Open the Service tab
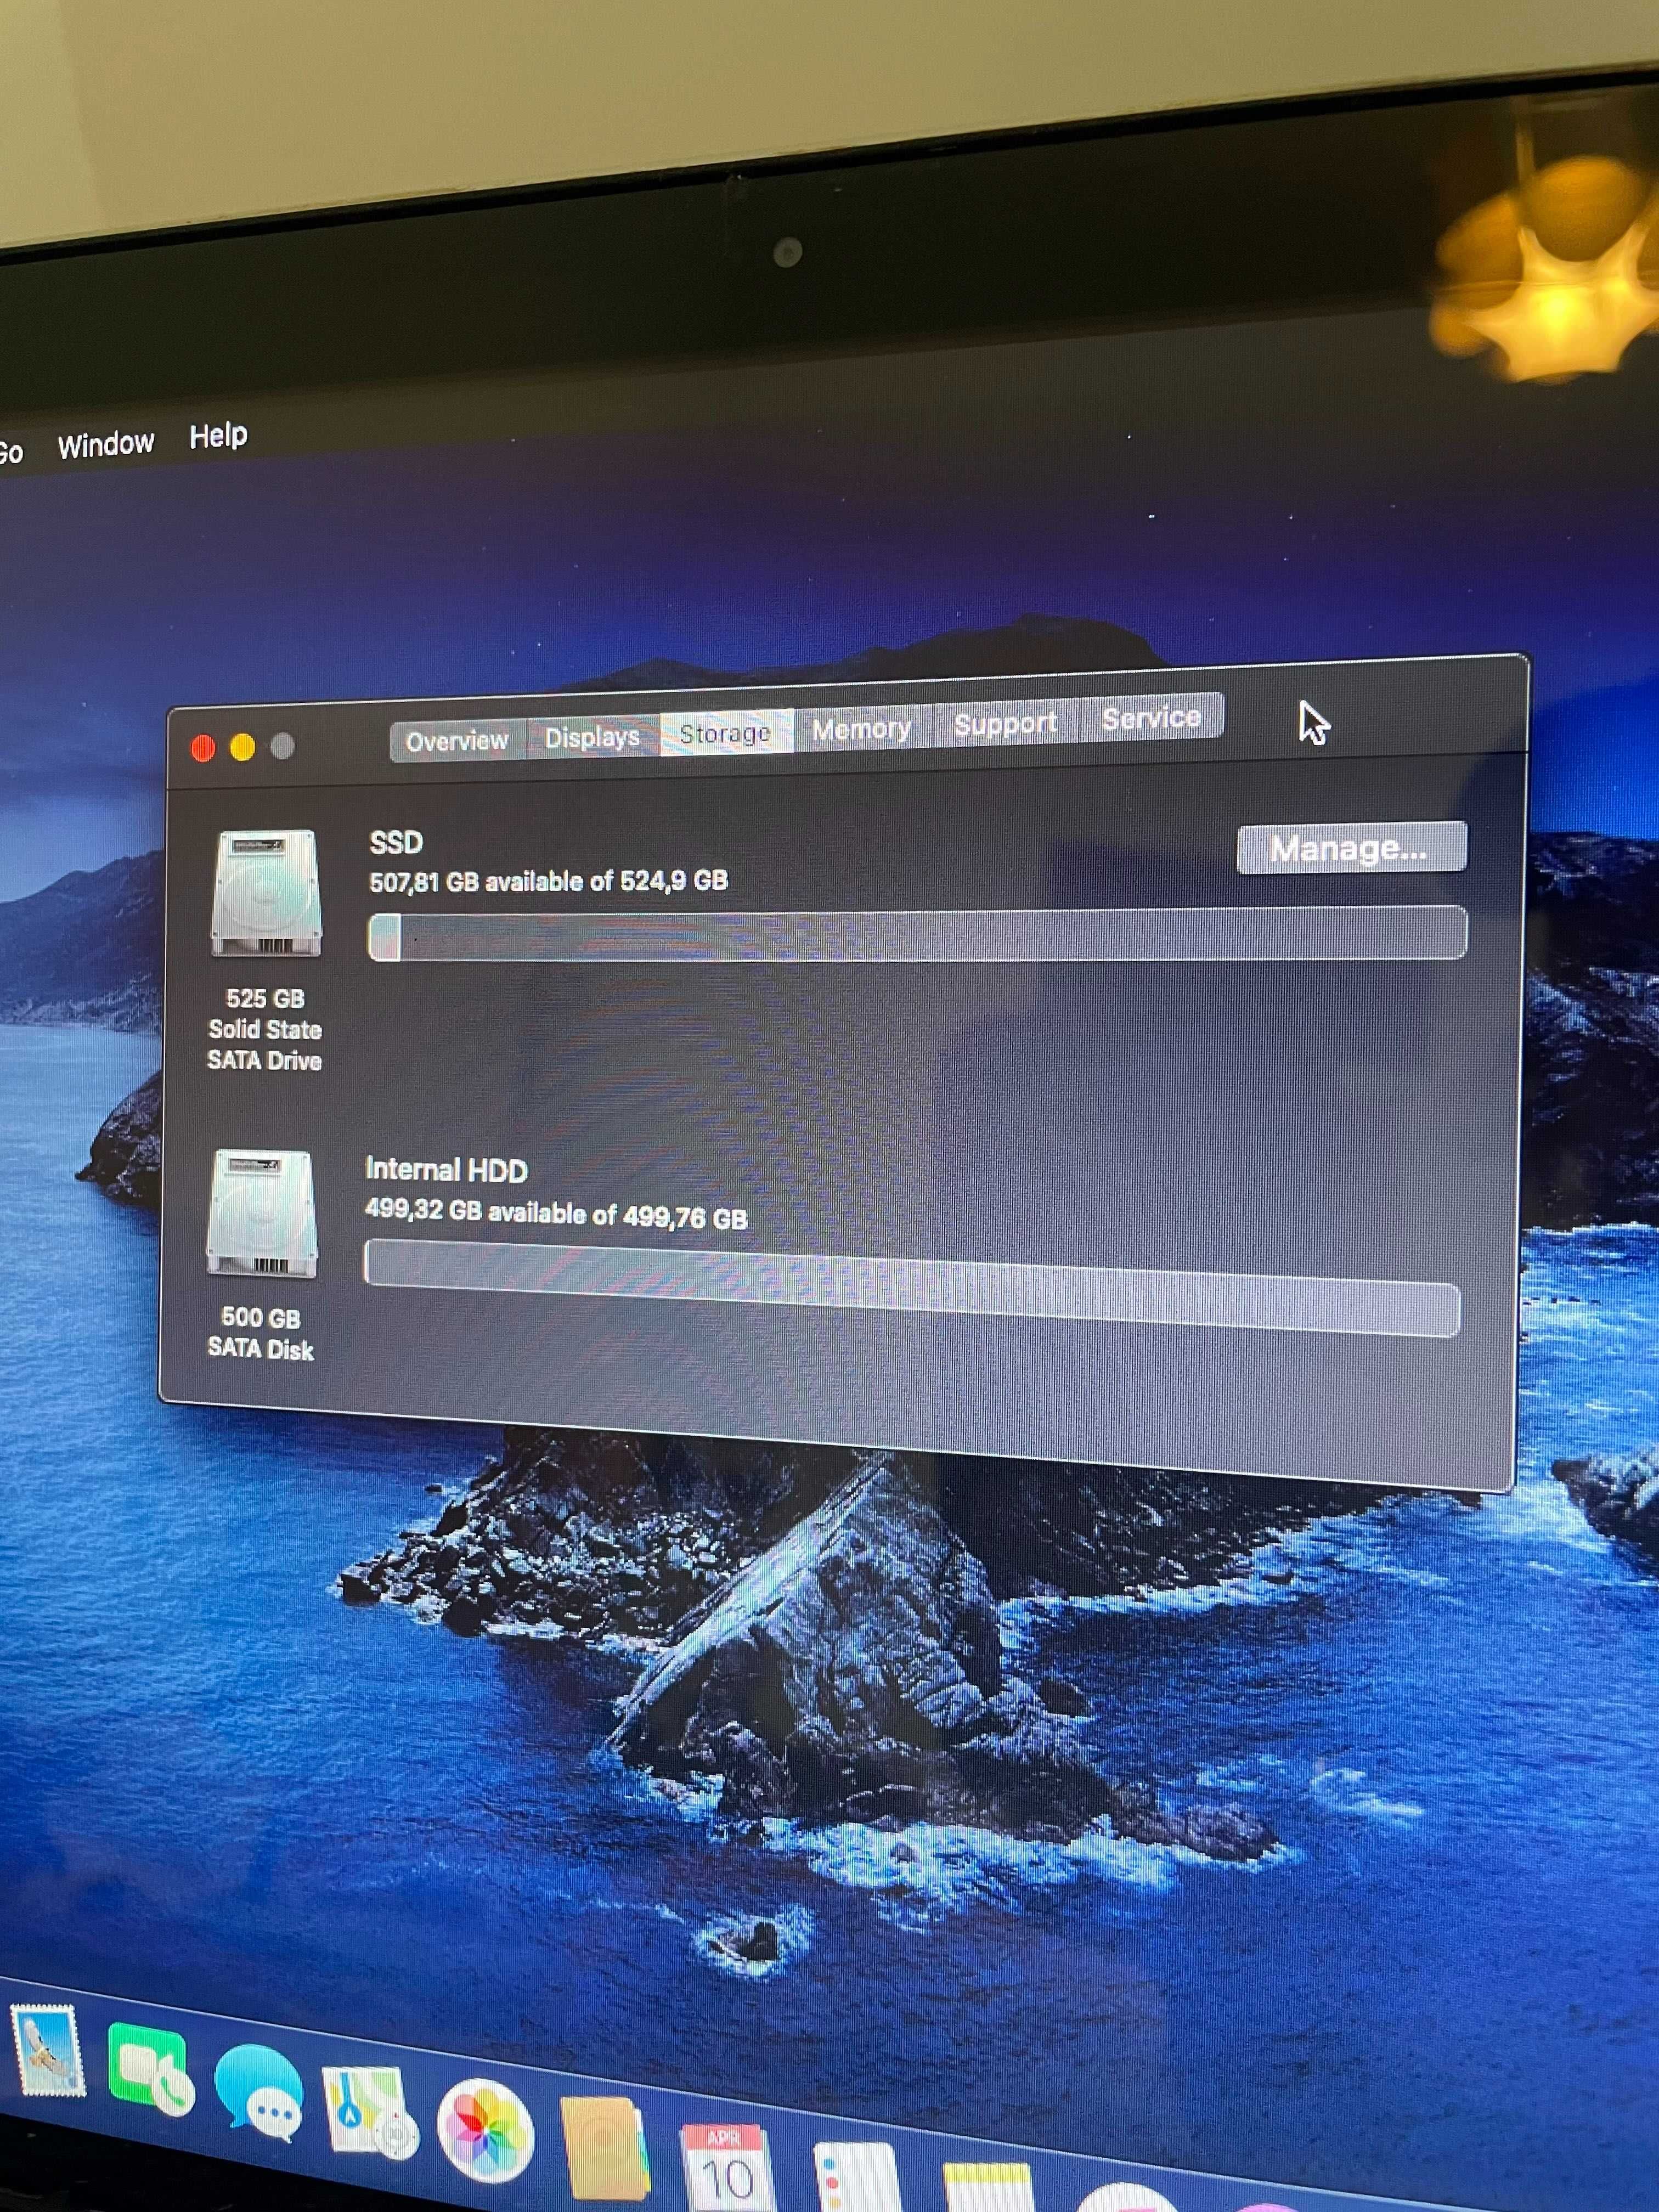 (1151, 717)
